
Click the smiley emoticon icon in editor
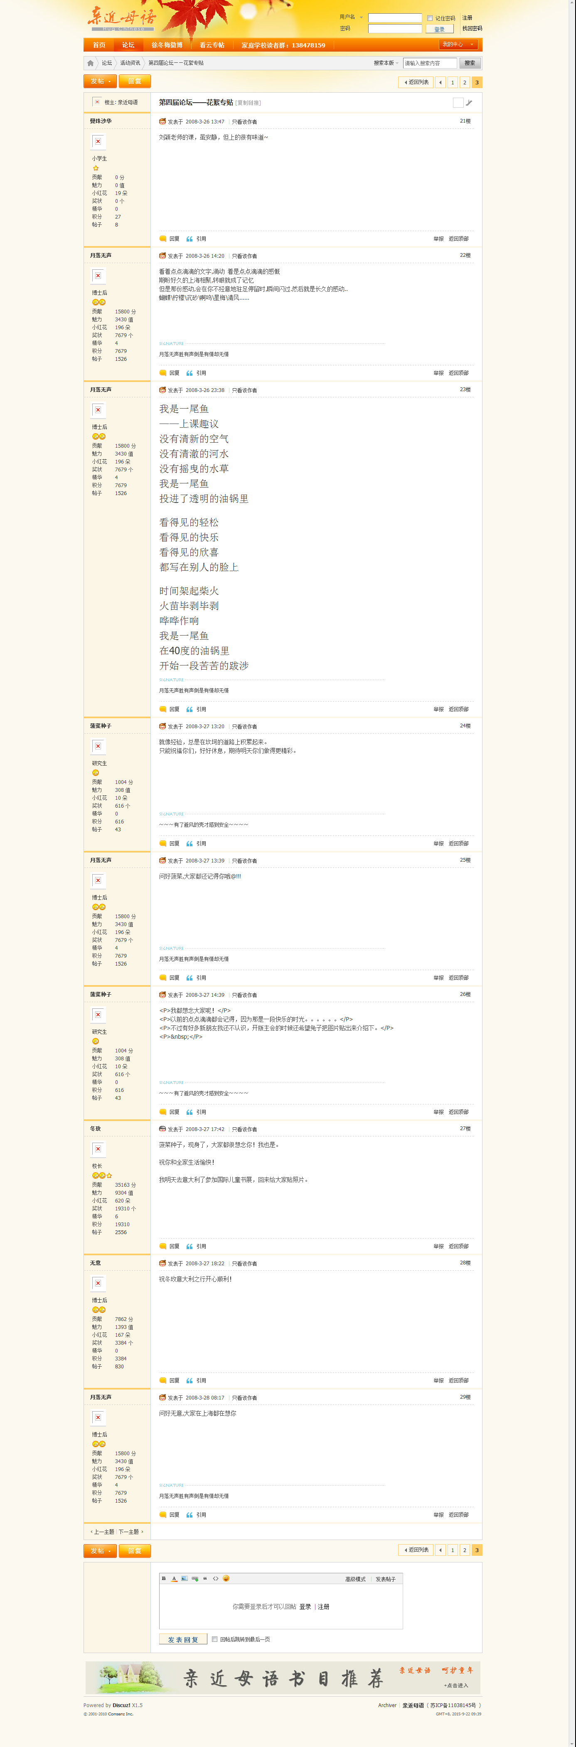point(226,1578)
